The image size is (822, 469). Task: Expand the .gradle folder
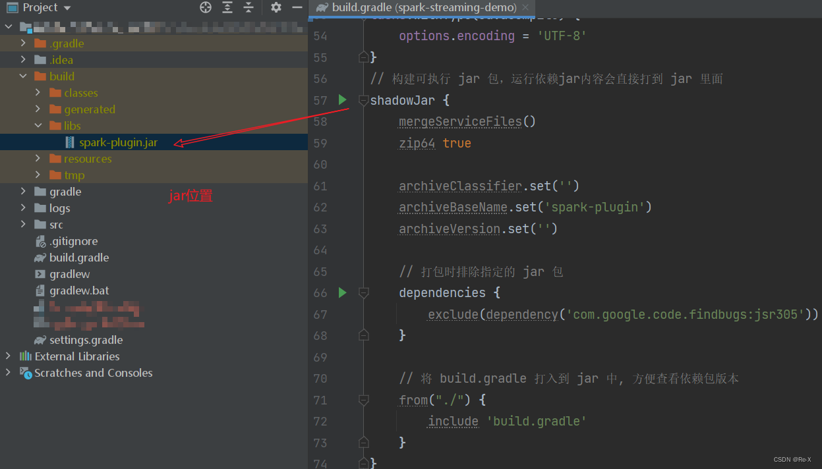[23, 43]
